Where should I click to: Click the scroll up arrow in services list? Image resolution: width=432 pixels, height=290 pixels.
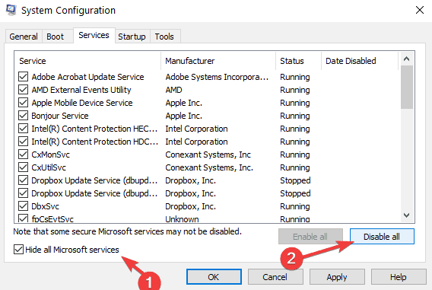coord(406,59)
